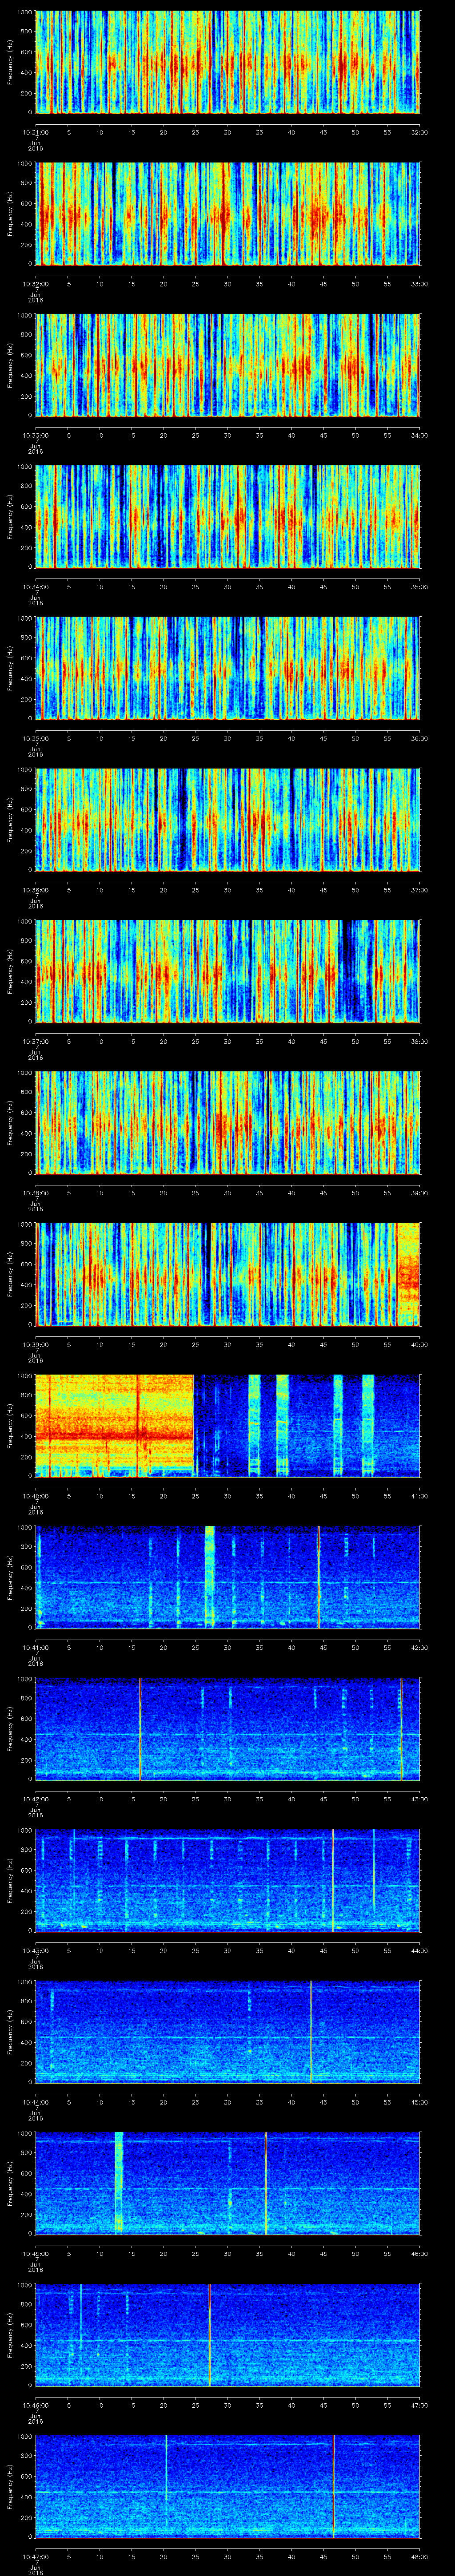Image resolution: width=455 pixels, height=2576 pixels.
Task: Click the 10:33:00 row start time label
Action: 36,435
